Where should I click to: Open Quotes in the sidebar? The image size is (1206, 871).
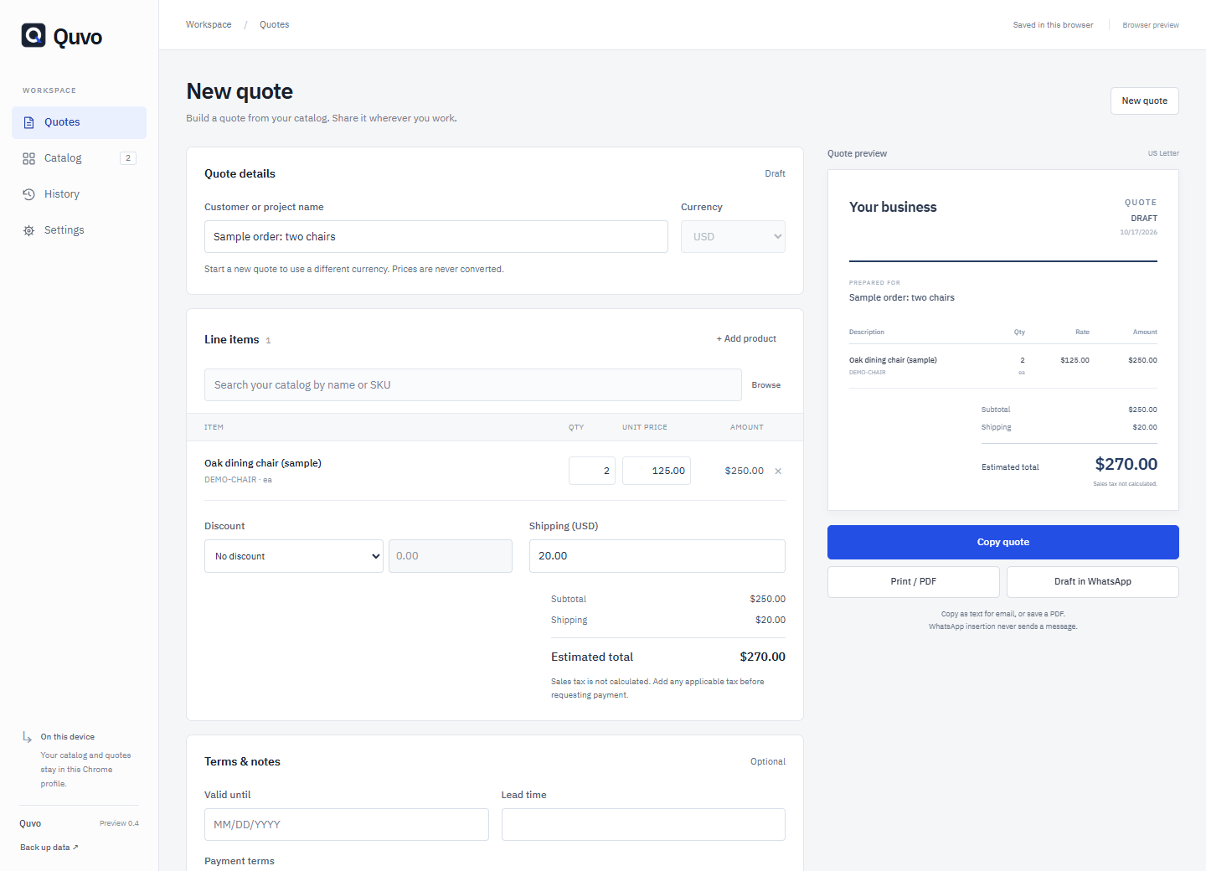[x=79, y=122]
